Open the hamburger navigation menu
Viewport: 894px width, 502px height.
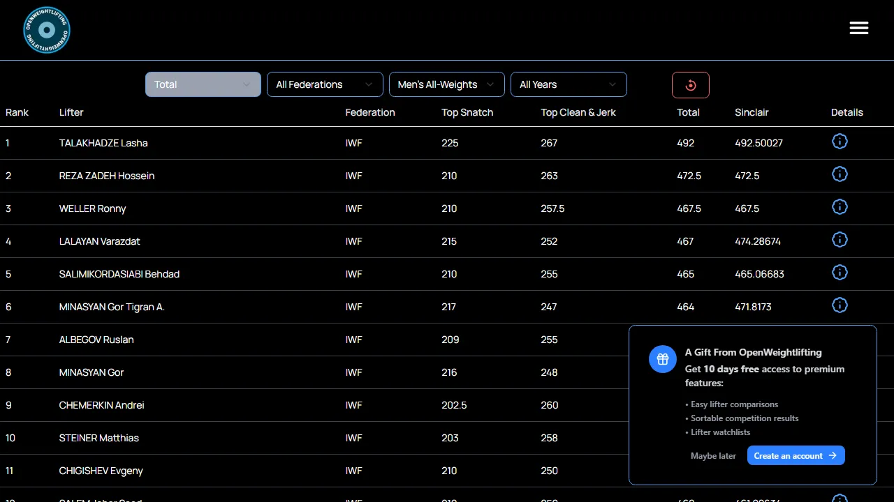858,28
